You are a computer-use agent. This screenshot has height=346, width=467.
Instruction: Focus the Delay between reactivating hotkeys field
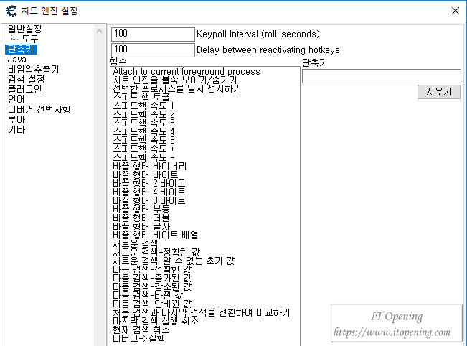pyautogui.click(x=153, y=50)
